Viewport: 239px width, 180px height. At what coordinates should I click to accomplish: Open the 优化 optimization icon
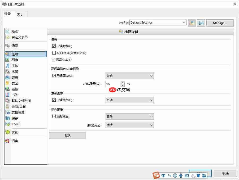click(7, 132)
